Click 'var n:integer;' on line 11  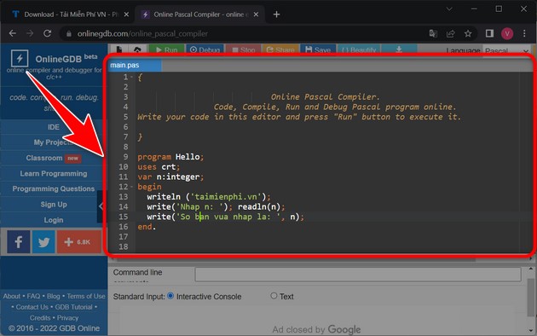tap(170, 177)
